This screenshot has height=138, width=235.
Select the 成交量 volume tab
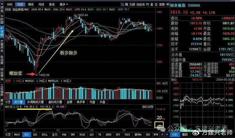point(18,102)
